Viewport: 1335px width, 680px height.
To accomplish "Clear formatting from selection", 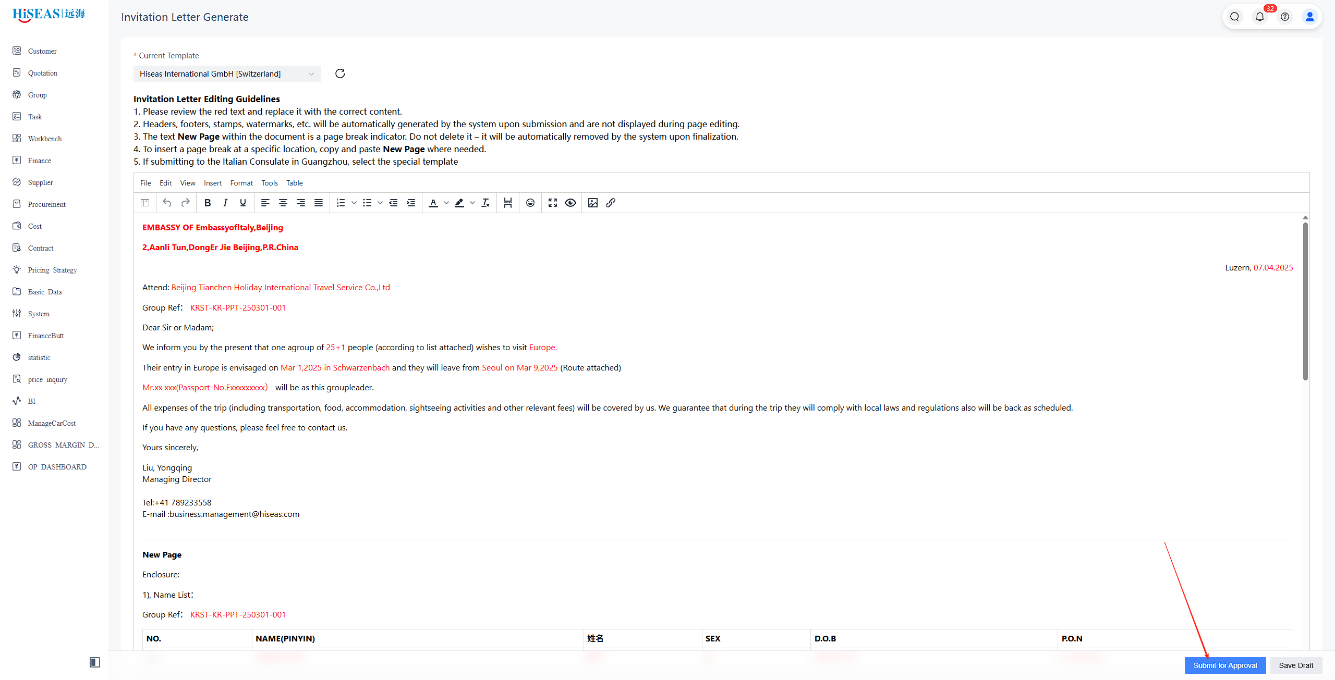I will [486, 203].
